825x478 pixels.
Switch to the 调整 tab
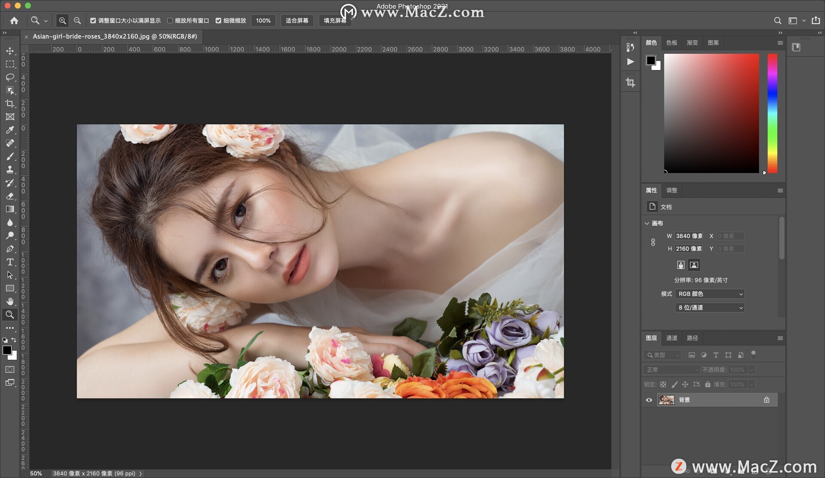(672, 190)
